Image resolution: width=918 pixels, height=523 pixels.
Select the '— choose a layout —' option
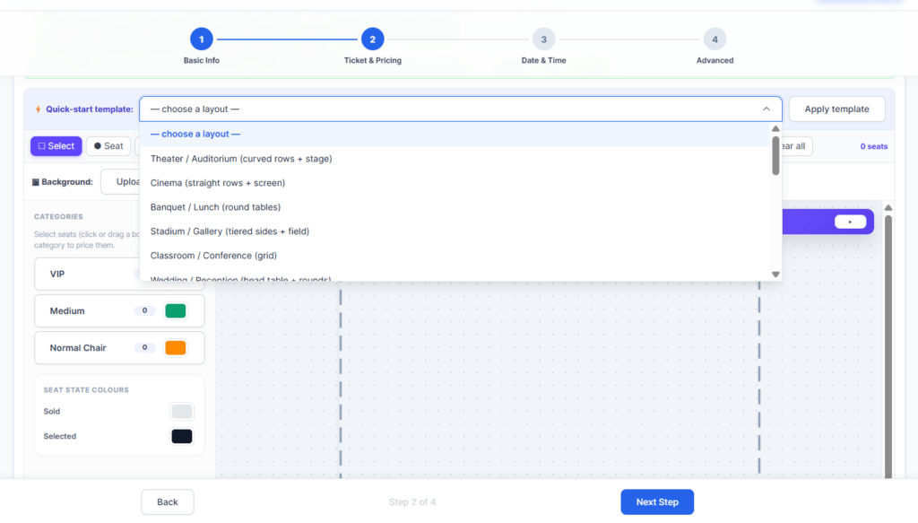pyautogui.click(x=455, y=135)
